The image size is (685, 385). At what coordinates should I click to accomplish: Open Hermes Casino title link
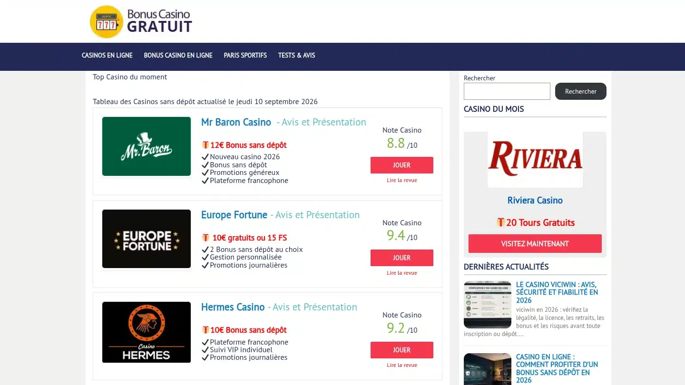click(233, 307)
